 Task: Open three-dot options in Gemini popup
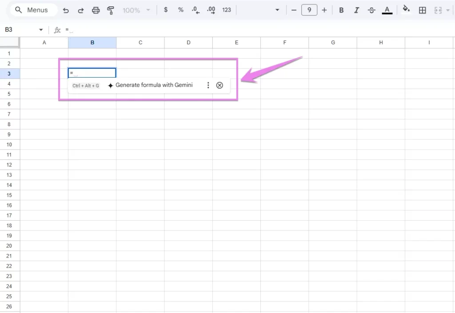click(x=208, y=85)
